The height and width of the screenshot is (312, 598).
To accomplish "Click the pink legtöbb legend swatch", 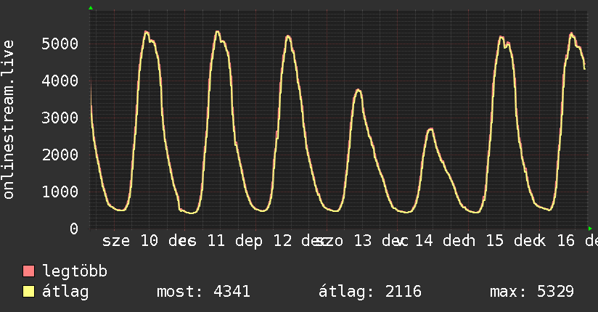I will pos(28,271).
